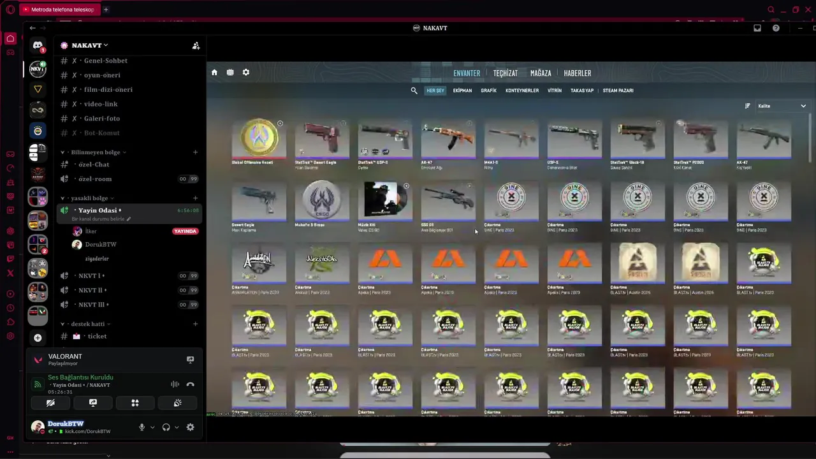The width and height of the screenshot is (816, 459).
Task: Add channel to yasakli bolge category
Action: pos(195,198)
